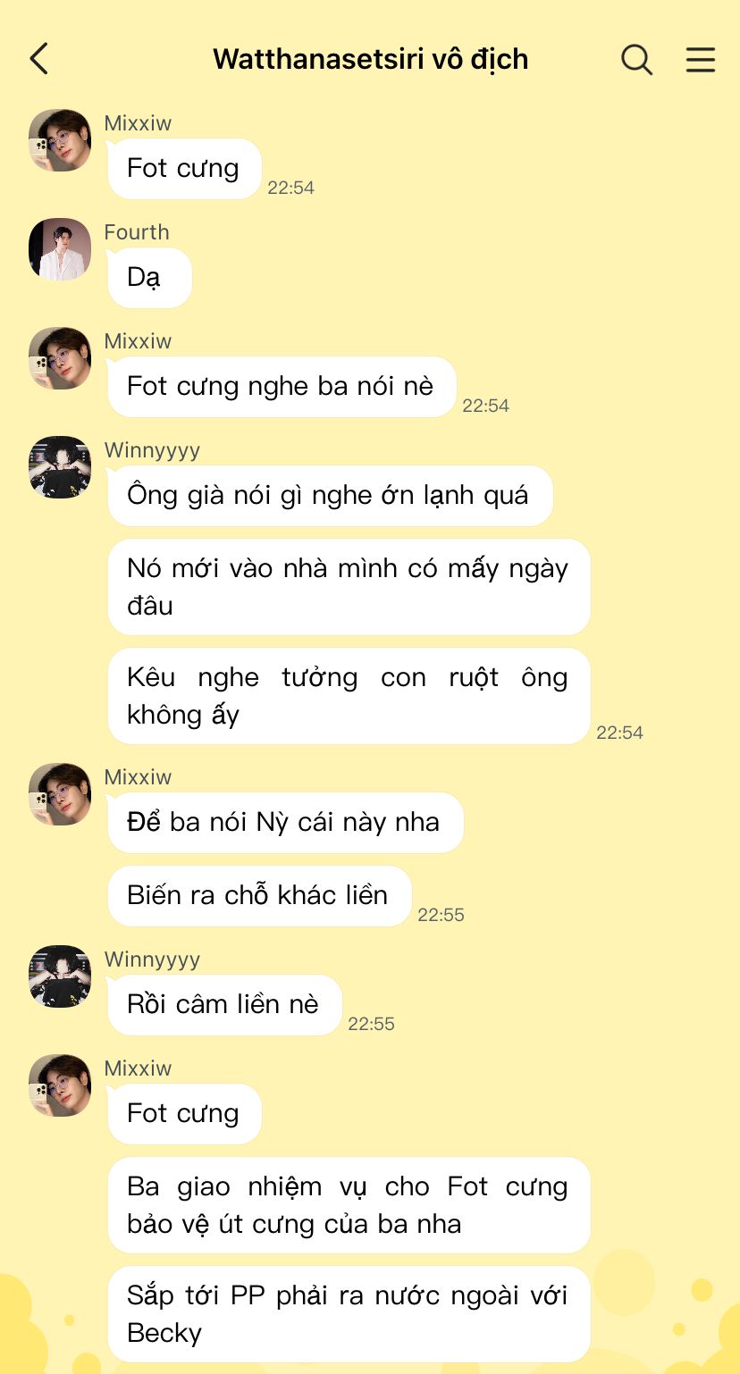Screen dimensions: 740x1374
Task: Tap the chat title Watthanasetsiri vô địch
Action: point(370,59)
